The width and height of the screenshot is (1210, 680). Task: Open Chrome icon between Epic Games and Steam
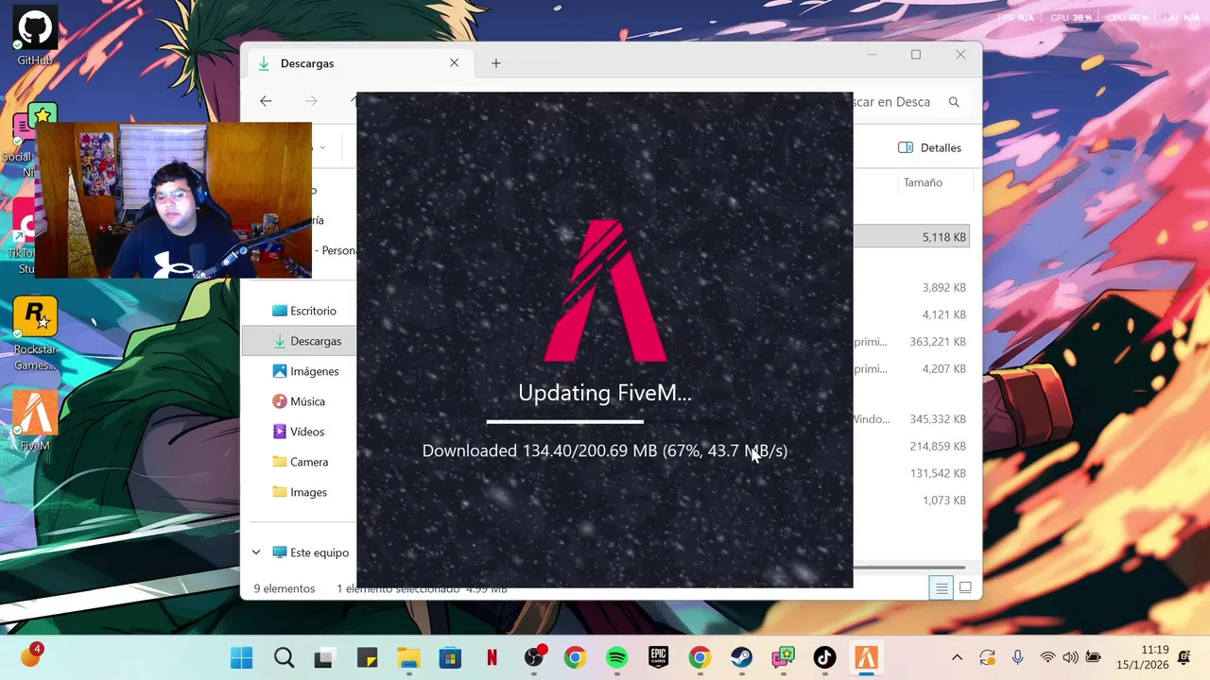700,658
